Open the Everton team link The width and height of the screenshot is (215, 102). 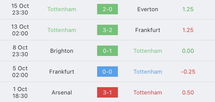148,9
